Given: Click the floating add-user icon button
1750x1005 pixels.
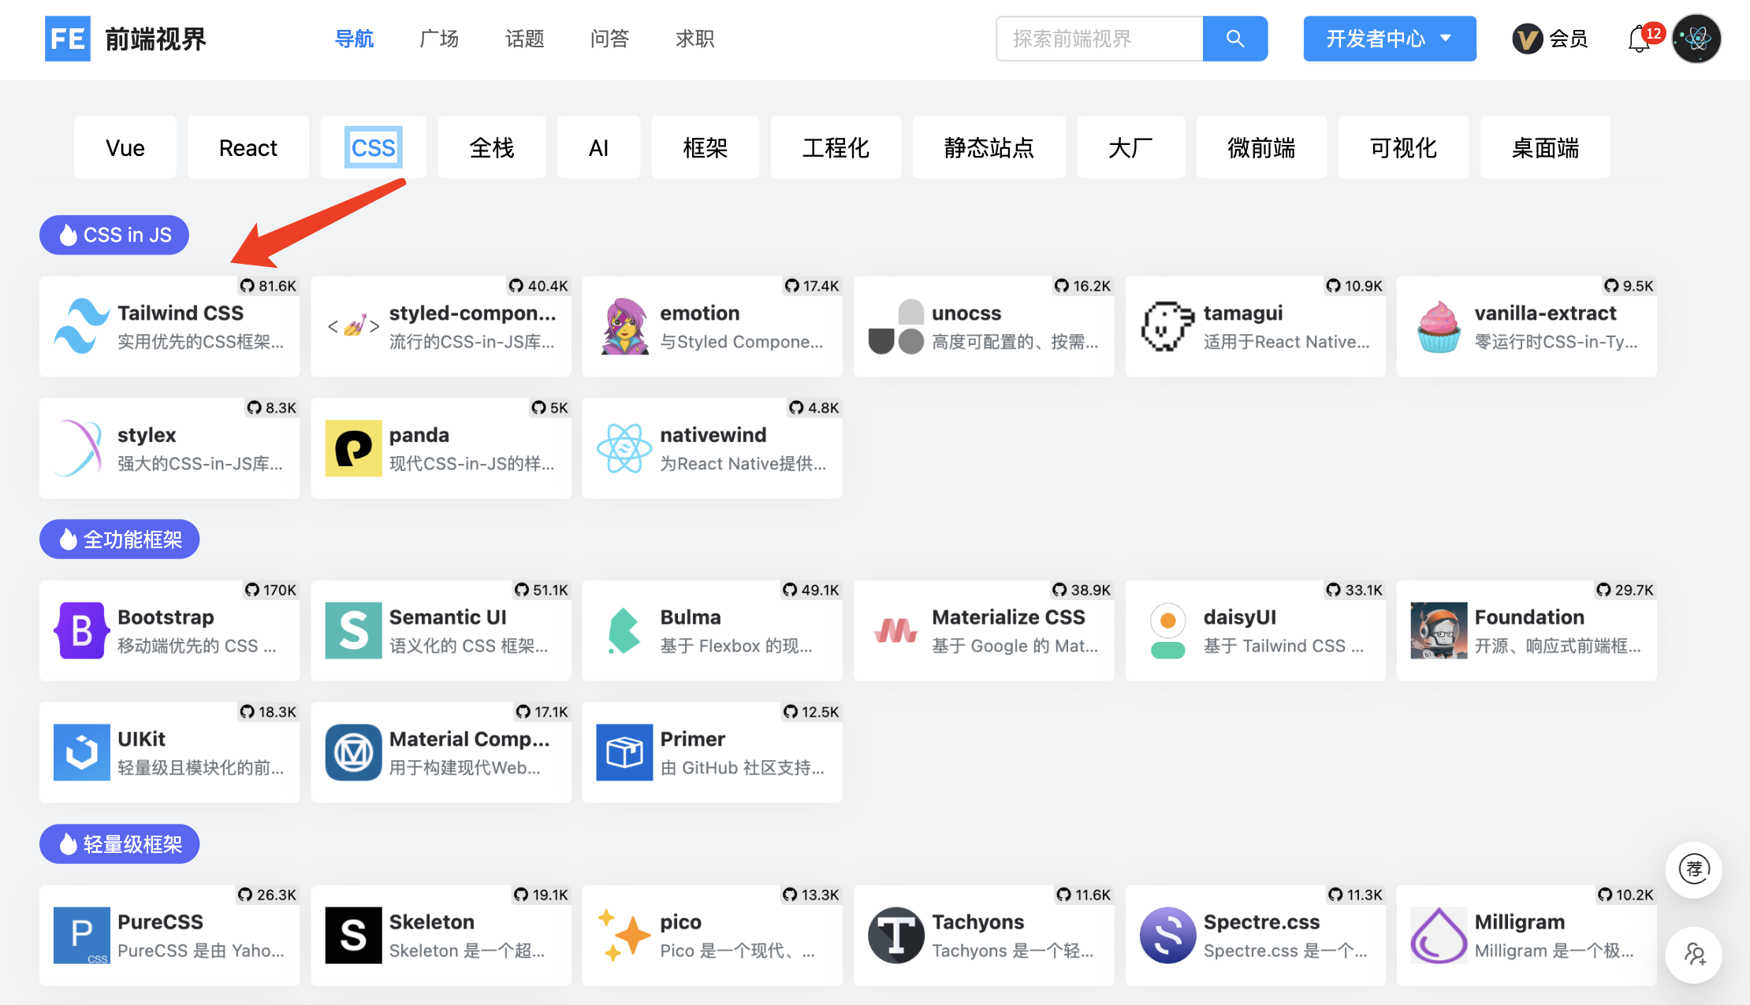Looking at the screenshot, I should click(x=1693, y=955).
